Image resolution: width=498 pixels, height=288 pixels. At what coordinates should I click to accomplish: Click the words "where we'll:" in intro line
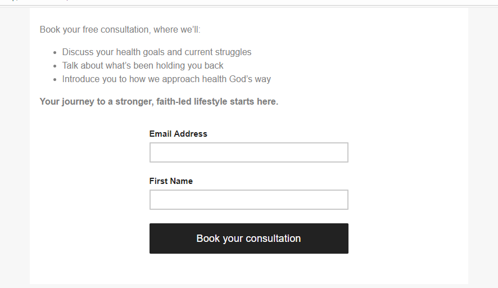(176, 29)
